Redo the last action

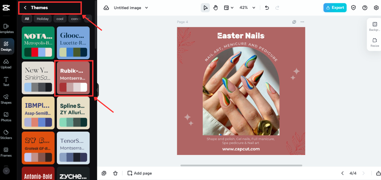click(x=277, y=8)
